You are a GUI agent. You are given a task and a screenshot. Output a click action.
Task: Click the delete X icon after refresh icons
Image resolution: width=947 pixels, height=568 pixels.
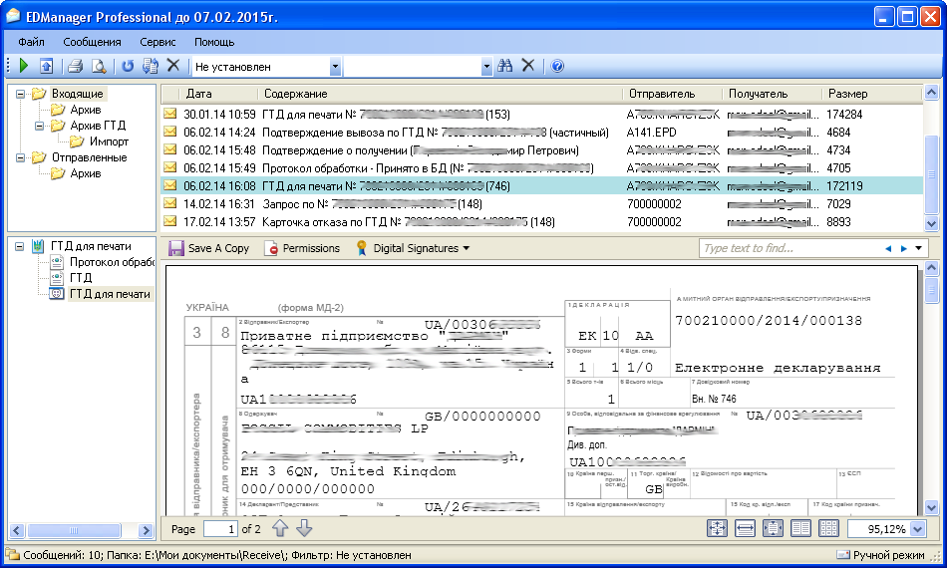(173, 65)
